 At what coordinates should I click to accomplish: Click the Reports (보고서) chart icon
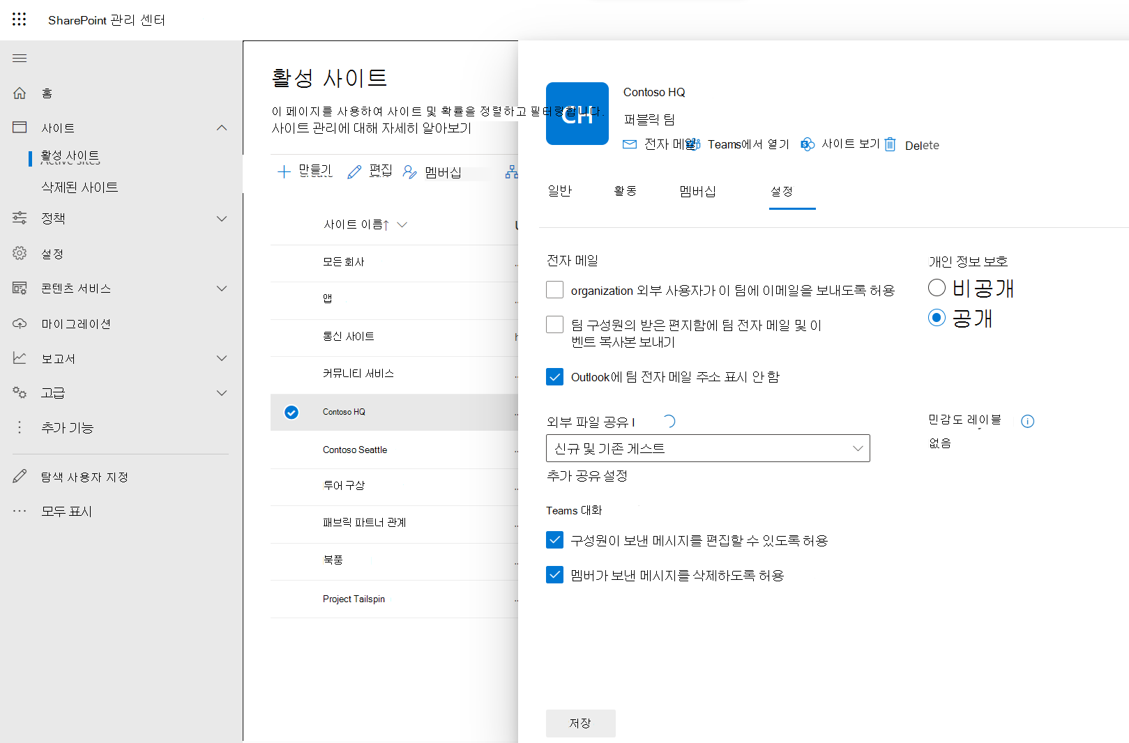pyautogui.click(x=20, y=358)
